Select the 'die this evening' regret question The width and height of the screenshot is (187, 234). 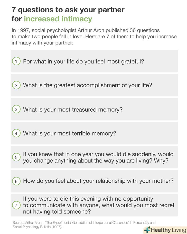(99, 205)
